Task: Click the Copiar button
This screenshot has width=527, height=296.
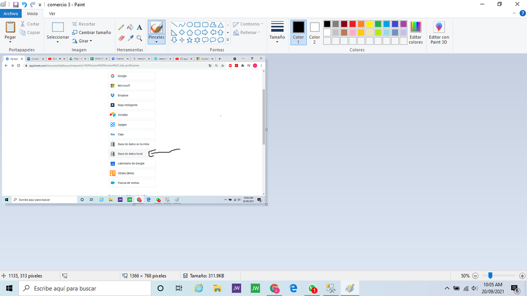Action: point(30,33)
